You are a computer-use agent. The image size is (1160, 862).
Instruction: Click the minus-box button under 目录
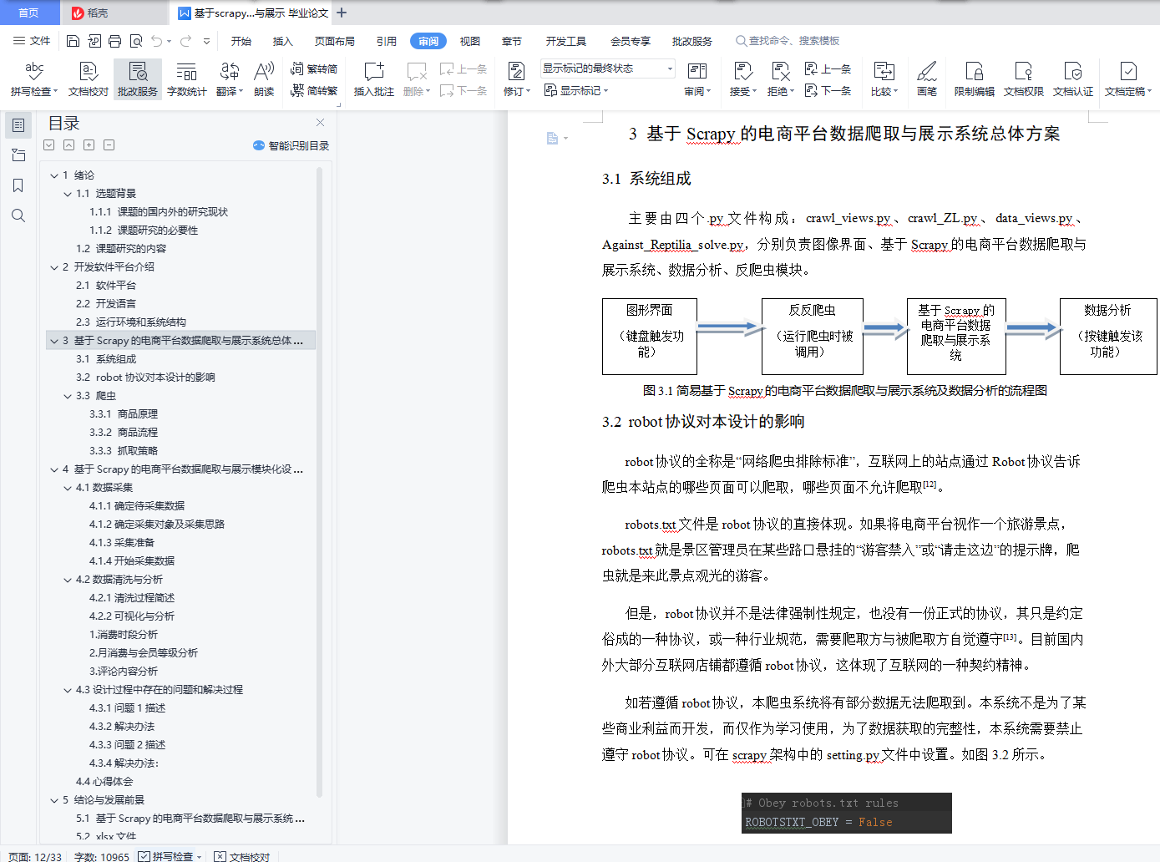109,145
